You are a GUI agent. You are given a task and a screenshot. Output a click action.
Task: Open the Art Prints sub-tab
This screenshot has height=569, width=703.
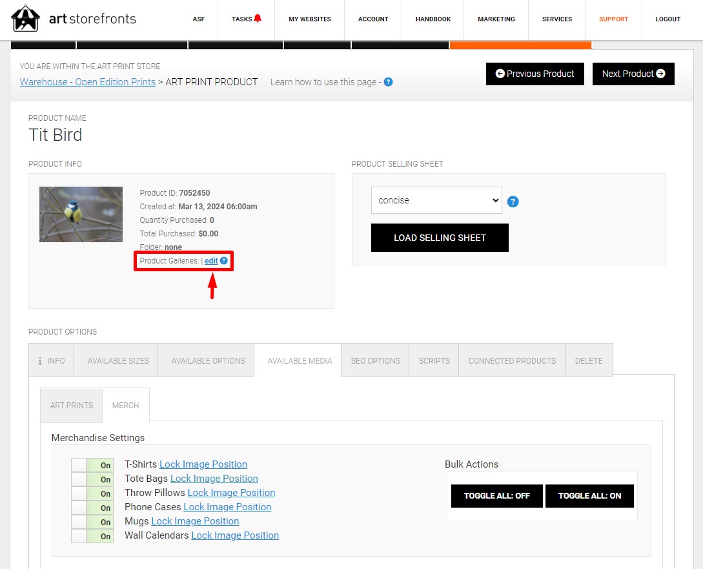click(71, 406)
